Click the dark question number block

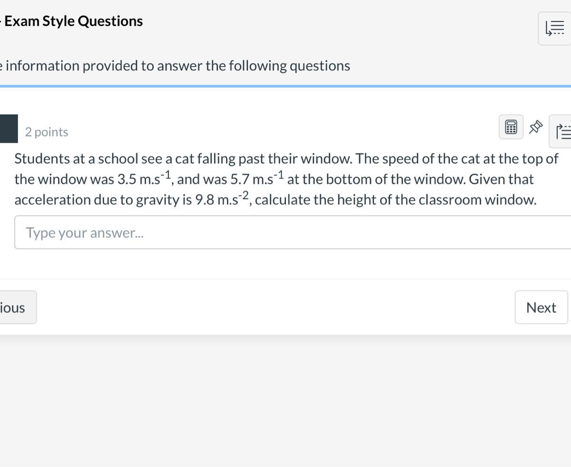9,128
